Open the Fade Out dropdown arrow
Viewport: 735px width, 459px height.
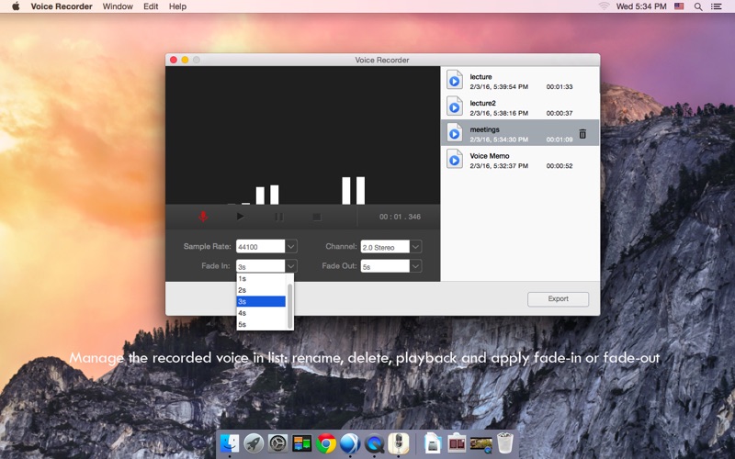coord(416,266)
